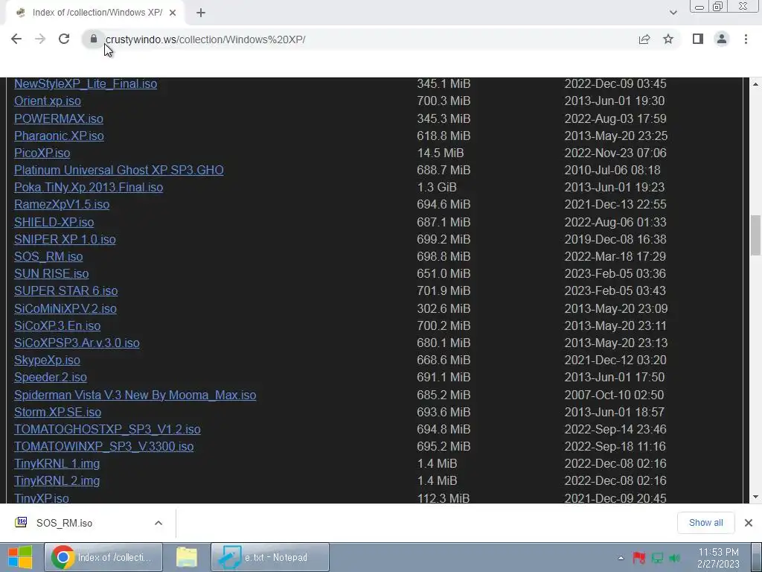The height and width of the screenshot is (572, 762).
Task: Open File Explorer from taskbar
Action: (187, 557)
